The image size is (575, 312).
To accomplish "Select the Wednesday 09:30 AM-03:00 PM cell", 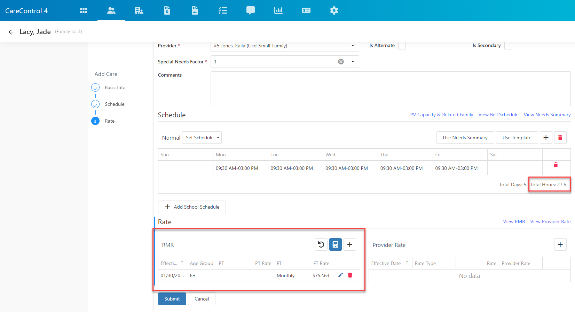I will coord(350,168).
